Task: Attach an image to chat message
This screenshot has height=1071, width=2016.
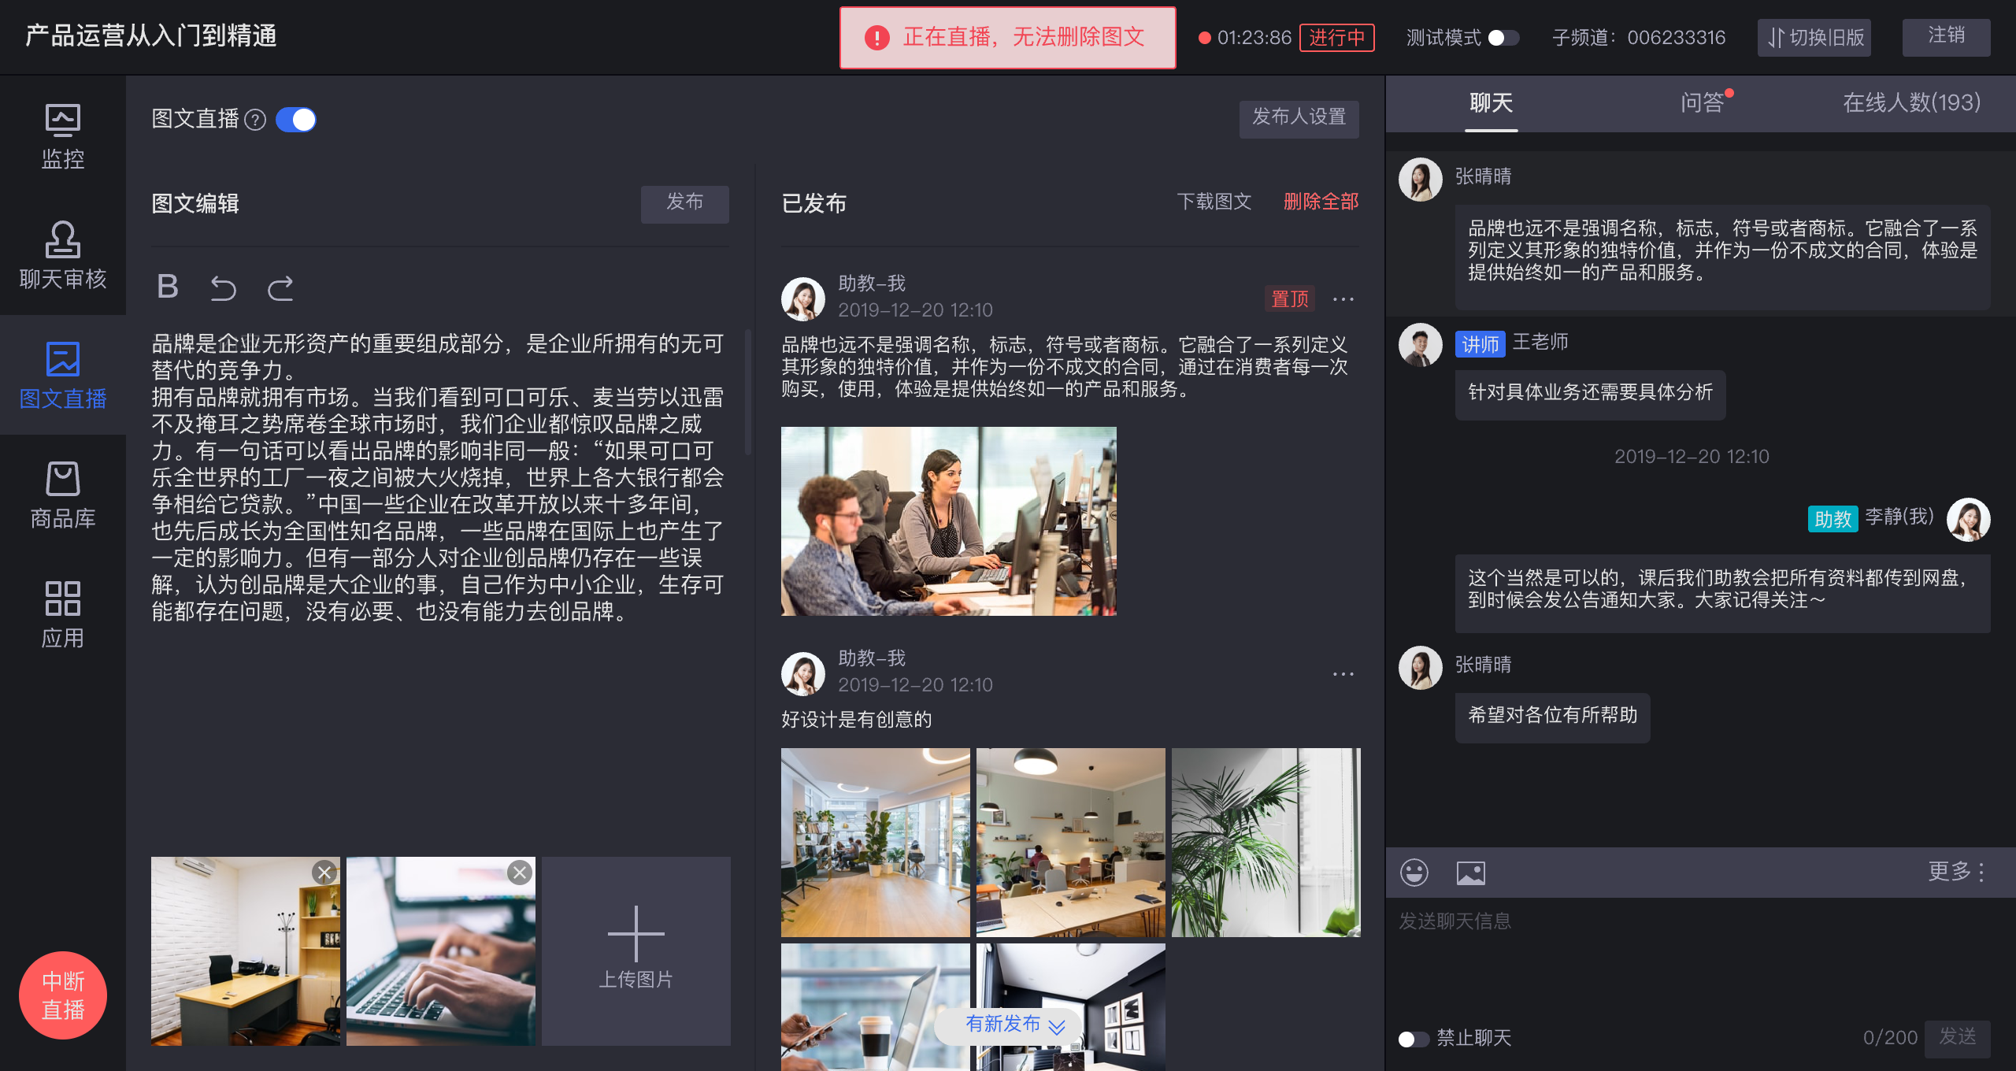Action: [1471, 873]
